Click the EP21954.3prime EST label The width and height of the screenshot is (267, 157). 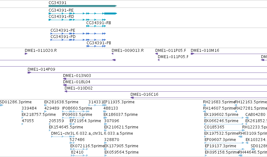click(x=85, y=121)
